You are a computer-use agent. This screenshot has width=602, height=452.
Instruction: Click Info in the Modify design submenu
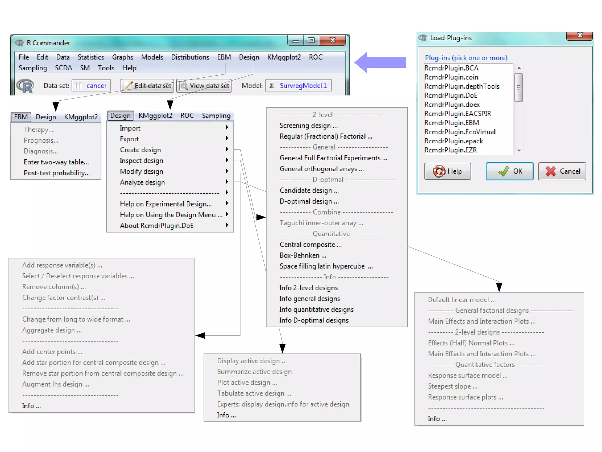click(31, 406)
